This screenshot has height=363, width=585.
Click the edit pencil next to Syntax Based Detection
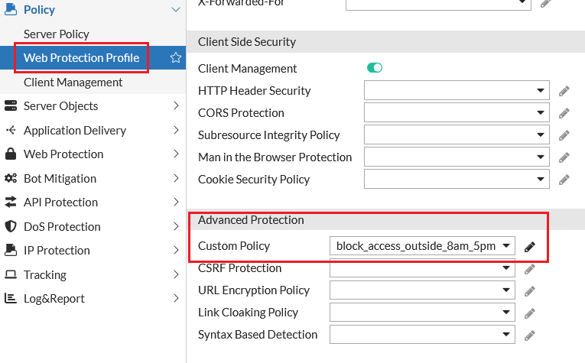pyautogui.click(x=529, y=335)
